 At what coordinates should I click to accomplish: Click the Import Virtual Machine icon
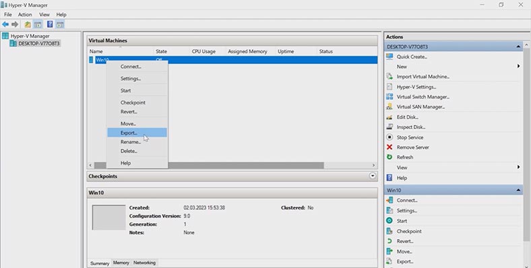pyautogui.click(x=389, y=77)
